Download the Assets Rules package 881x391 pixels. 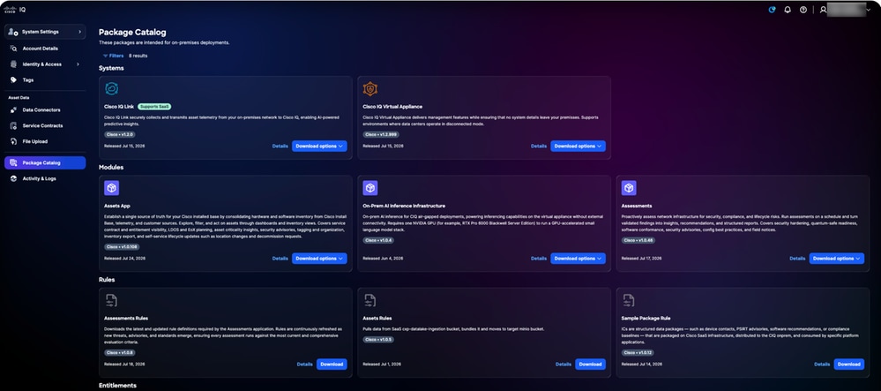590,365
